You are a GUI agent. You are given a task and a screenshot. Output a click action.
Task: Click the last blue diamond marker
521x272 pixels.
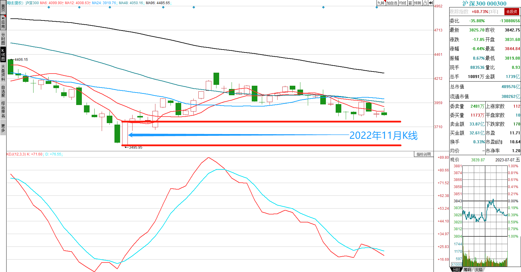pyautogui.click(x=377, y=7)
